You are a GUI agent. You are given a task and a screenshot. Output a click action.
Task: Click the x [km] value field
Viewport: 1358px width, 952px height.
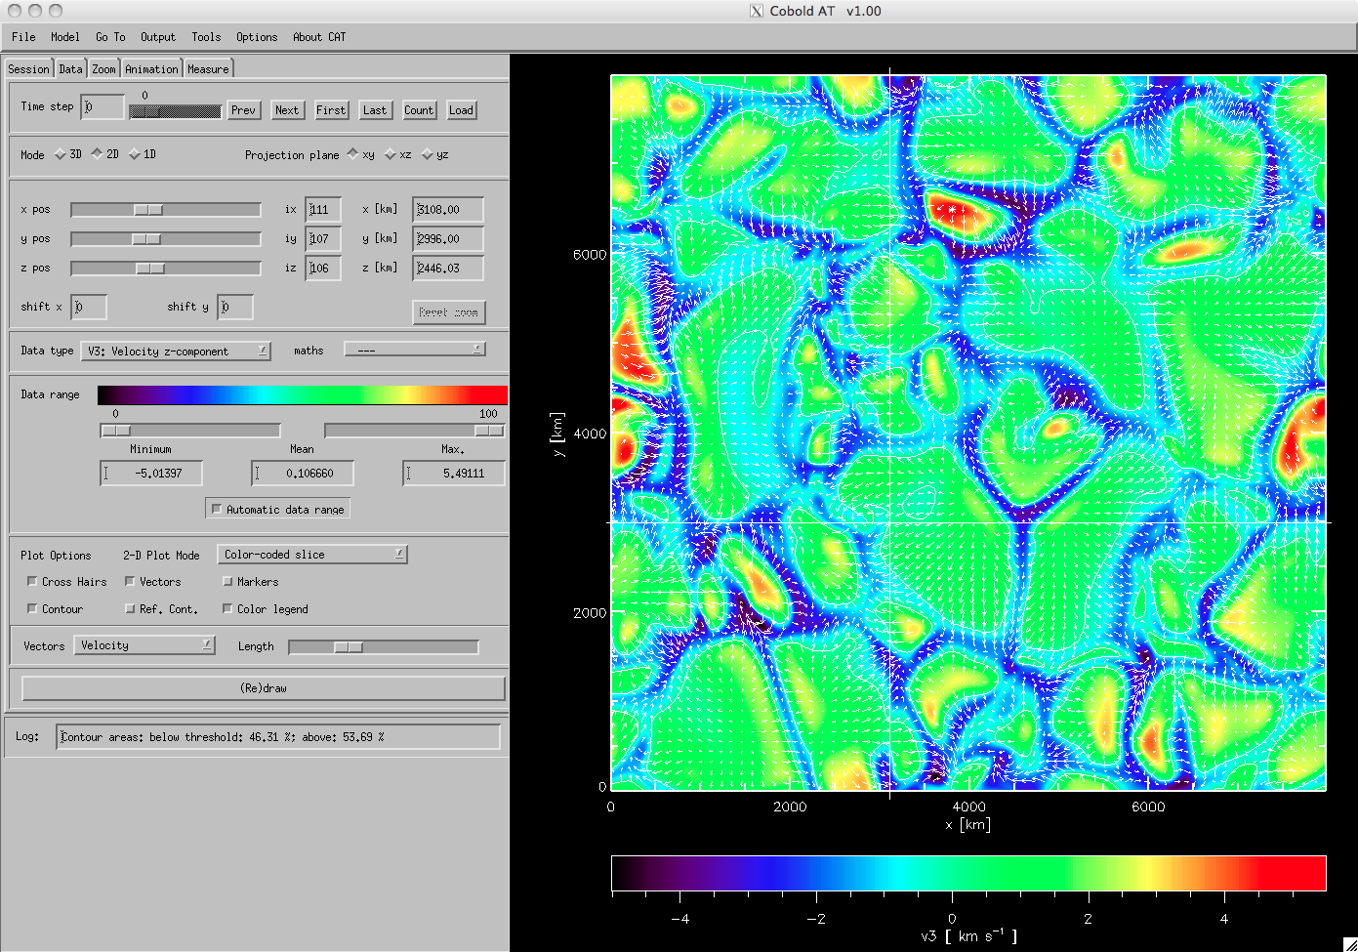click(x=448, y=209)
